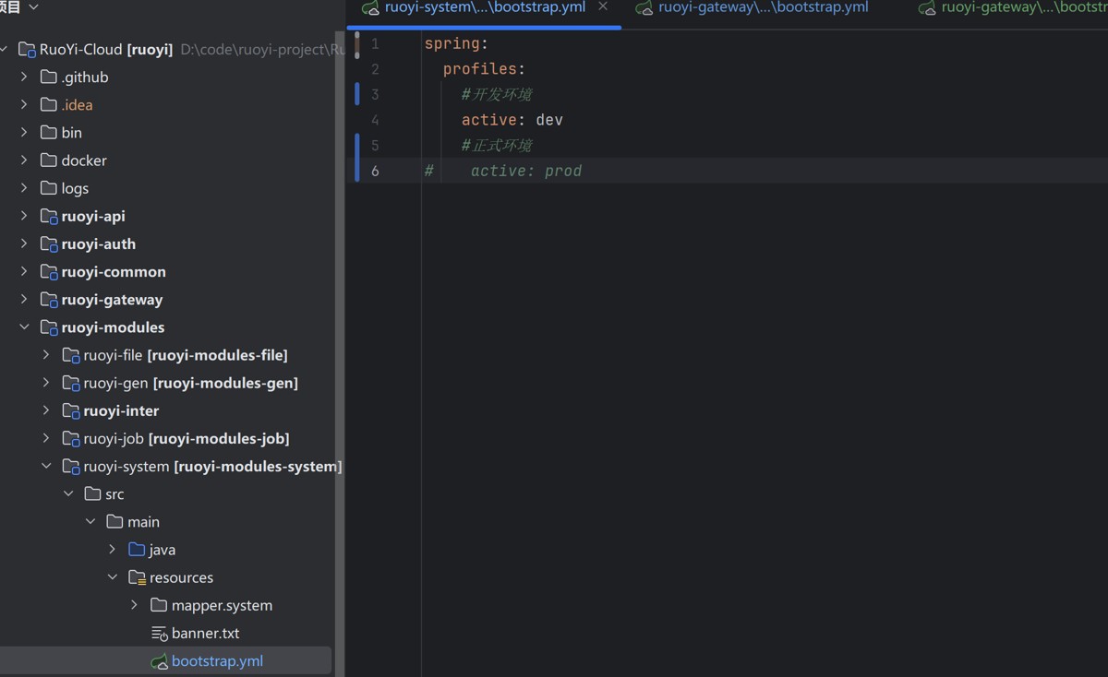Click the ruoyi-gateway module folder icon
The image size is (1108, 677).
click(50, 300)
